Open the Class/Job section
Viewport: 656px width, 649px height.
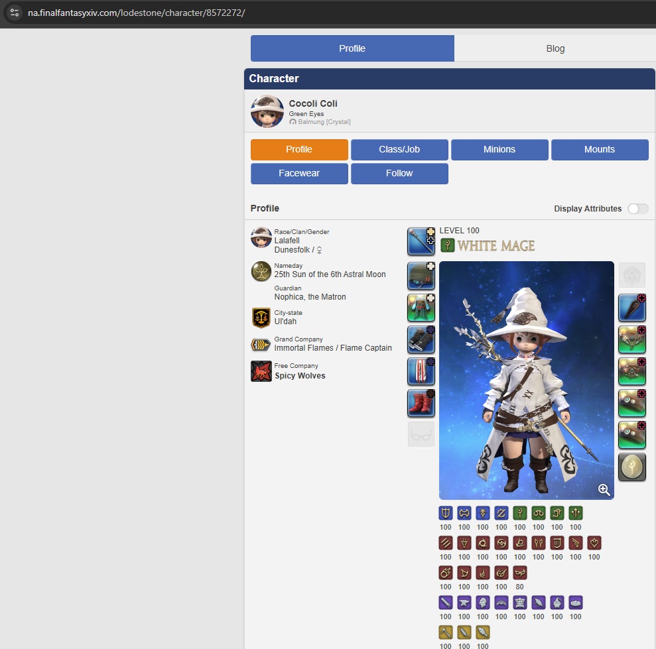click(x=399, y=149)
